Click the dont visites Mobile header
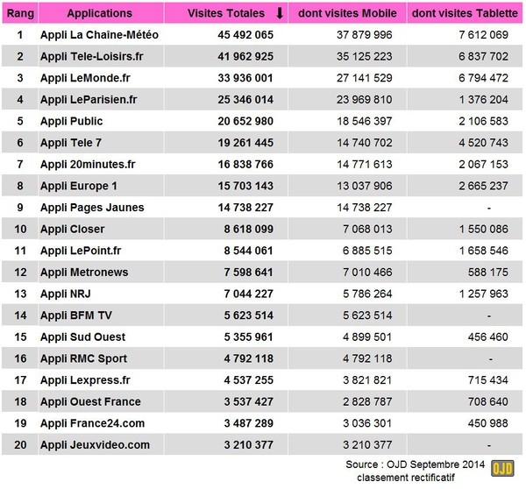 coord(347,13)
